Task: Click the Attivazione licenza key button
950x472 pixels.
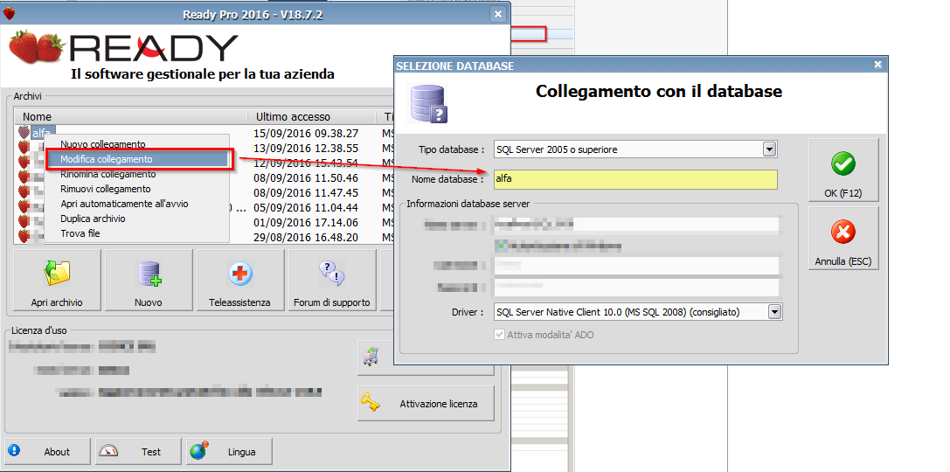Action: (426, 404)
